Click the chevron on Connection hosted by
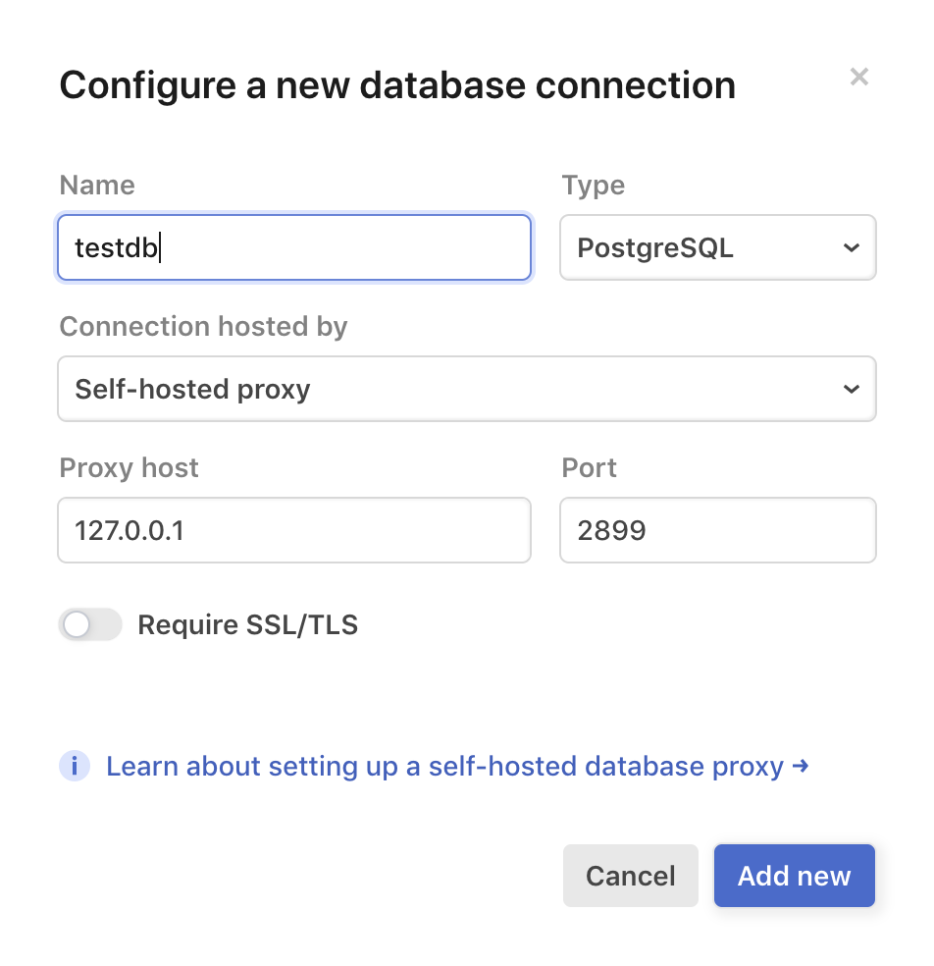This screenshot has width=934, height=966. coord(852,389)
